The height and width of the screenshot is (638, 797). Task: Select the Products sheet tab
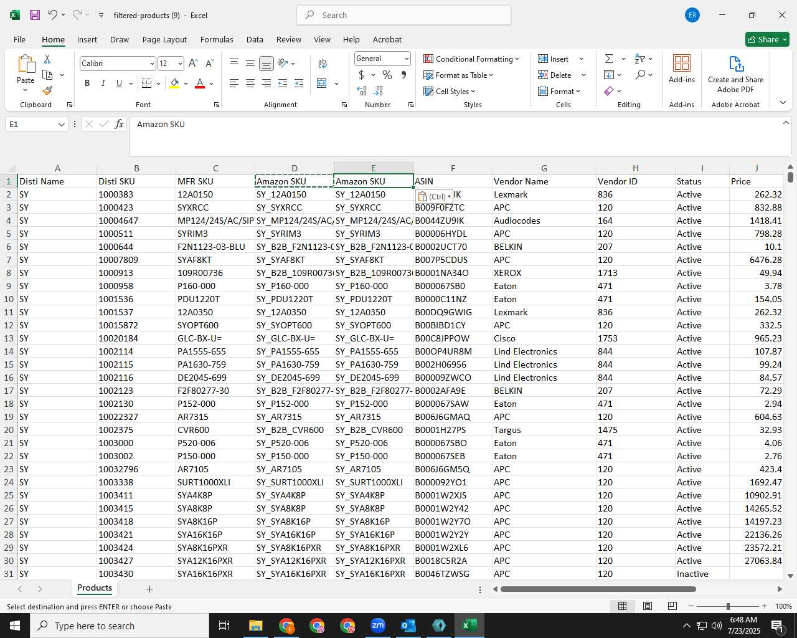[95, 588]
